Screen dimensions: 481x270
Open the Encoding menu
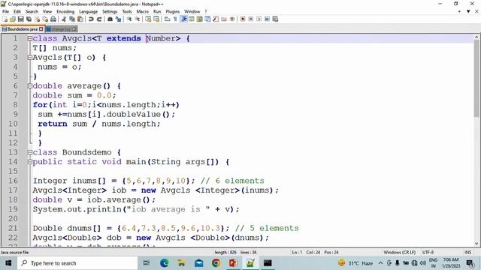coord(65,11)
